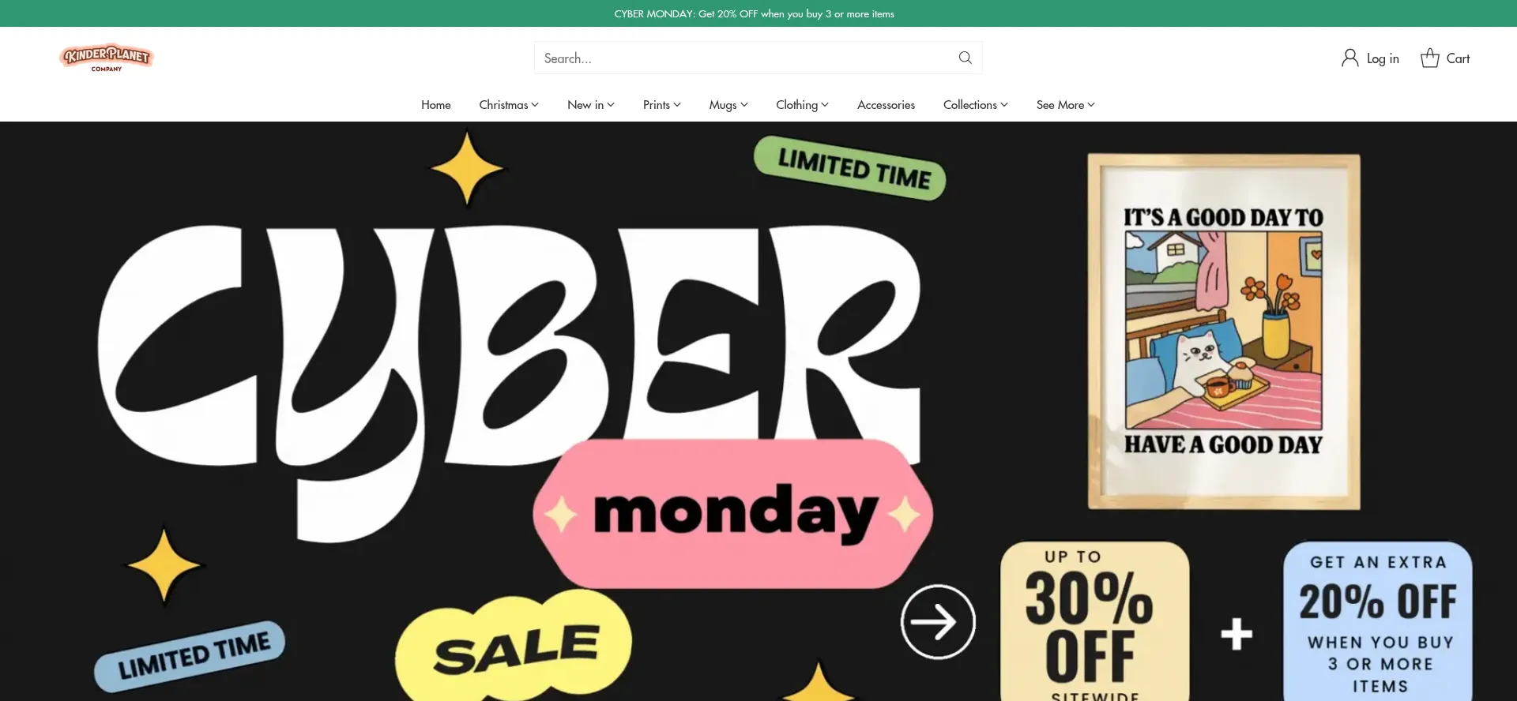Screen dimensions: 1517x701
Task: Click the circled arrow next-slide button
Action: pos(938,622)
